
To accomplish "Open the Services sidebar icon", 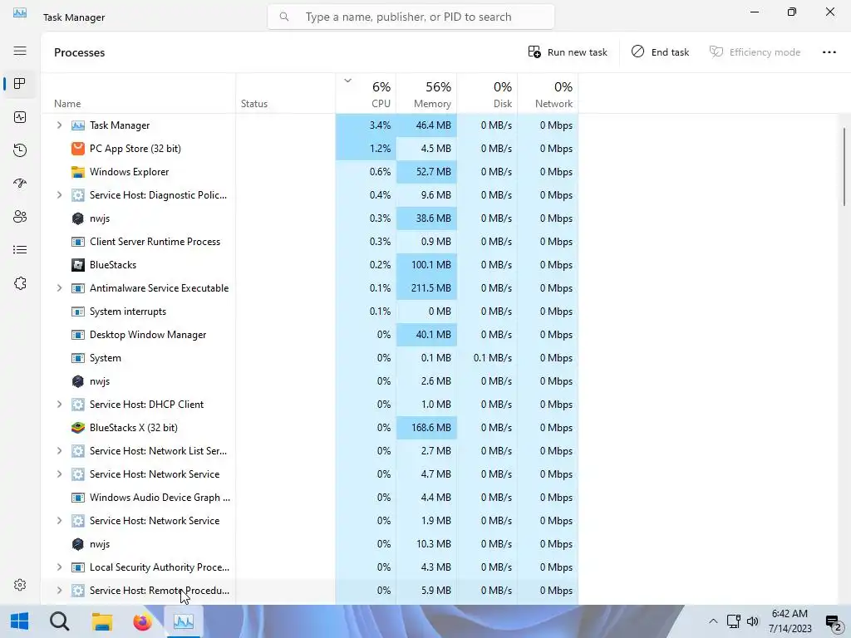I will (20, 283).
